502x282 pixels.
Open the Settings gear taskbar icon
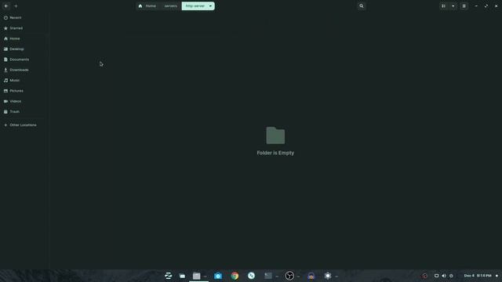[328, 276]
